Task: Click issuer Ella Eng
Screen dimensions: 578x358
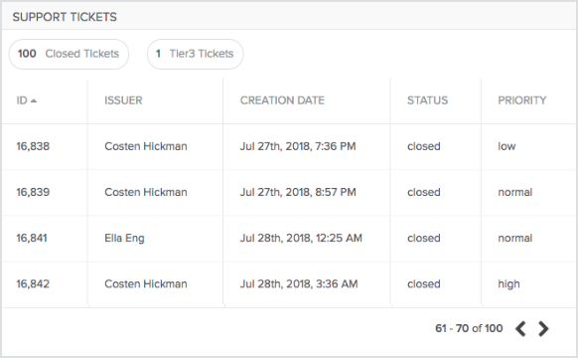Action: coord(124,239)
